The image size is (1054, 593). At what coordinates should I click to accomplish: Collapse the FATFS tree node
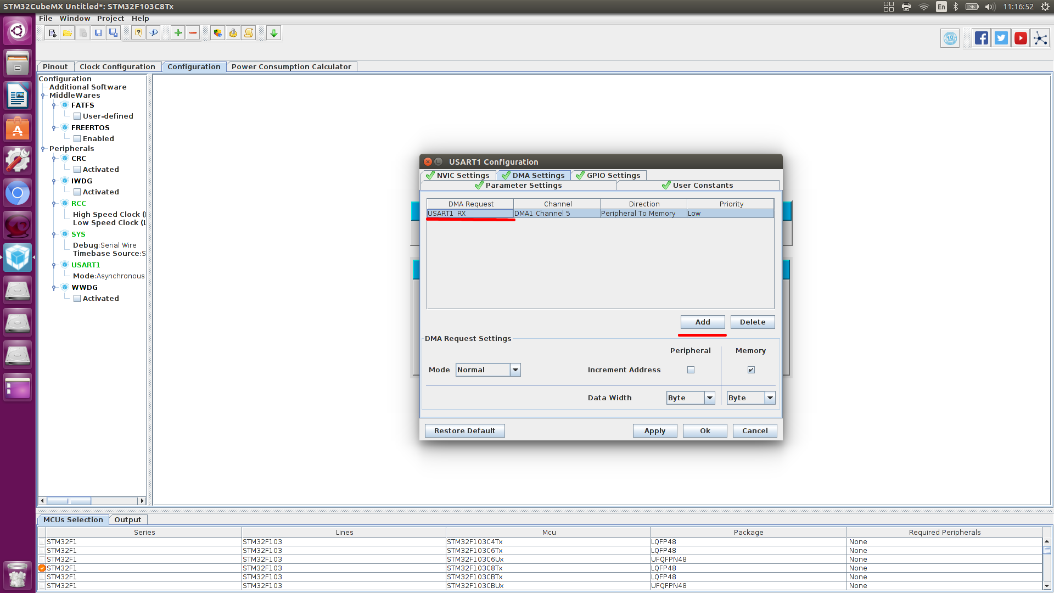pyautogui.click(x=54, y=105)
